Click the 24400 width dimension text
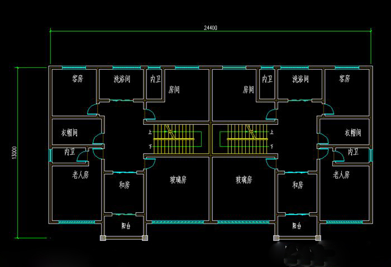Screen dimensions: 391x267 [x=210, y=27]
